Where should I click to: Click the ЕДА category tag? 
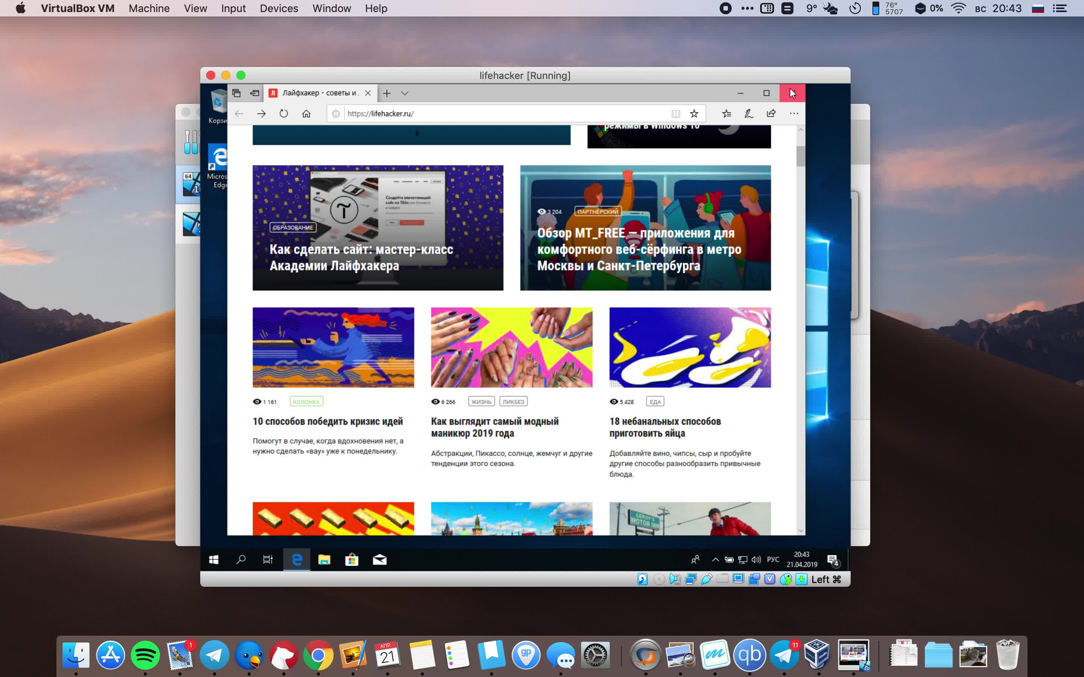point(655,402)
